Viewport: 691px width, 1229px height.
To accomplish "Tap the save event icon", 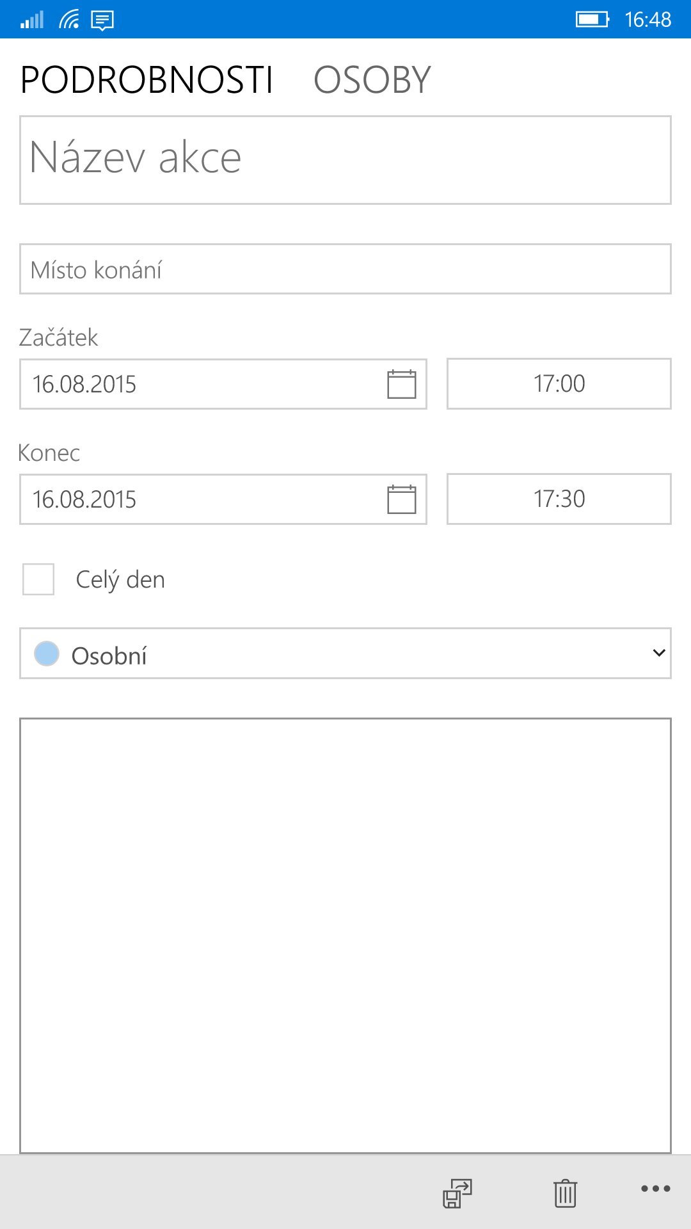I will [x=457, y=1193].
